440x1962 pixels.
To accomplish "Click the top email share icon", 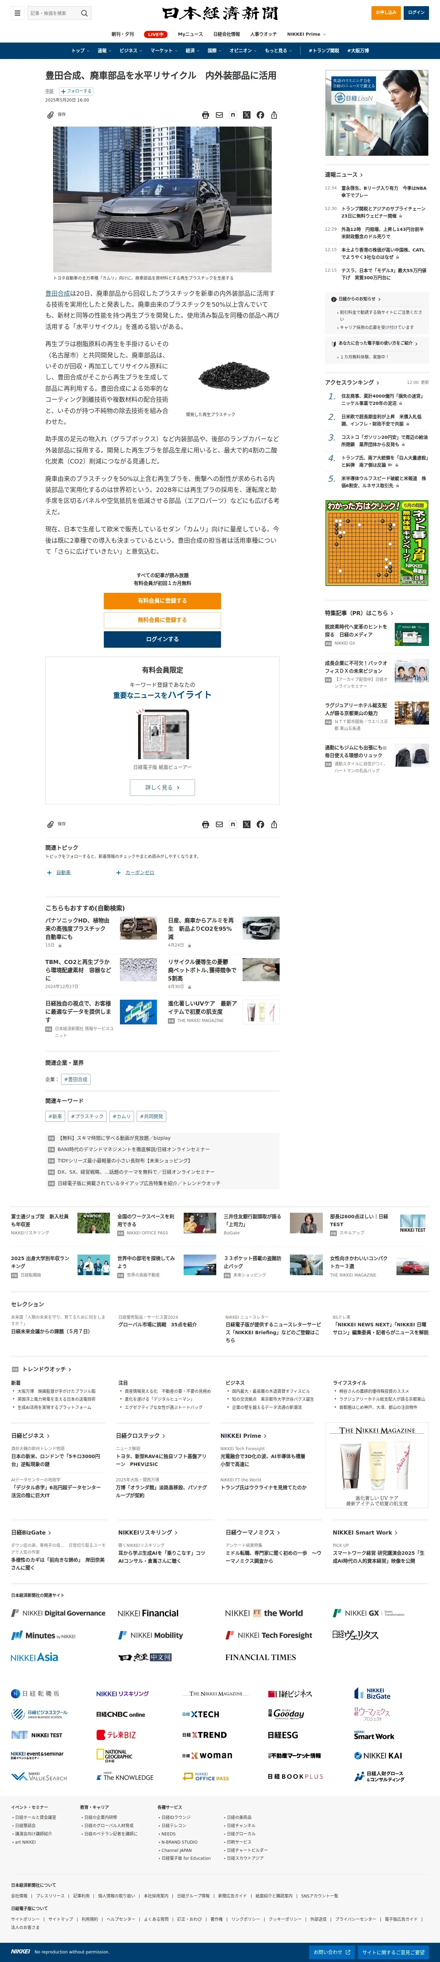I will 219,115.
